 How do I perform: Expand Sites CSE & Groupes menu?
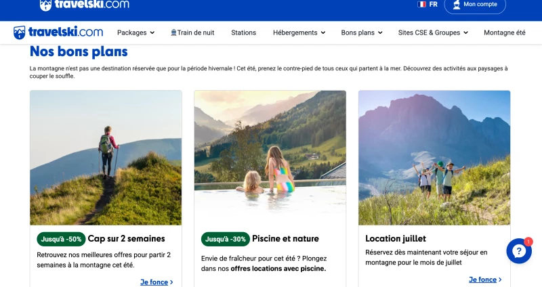(x=433, y=32)
